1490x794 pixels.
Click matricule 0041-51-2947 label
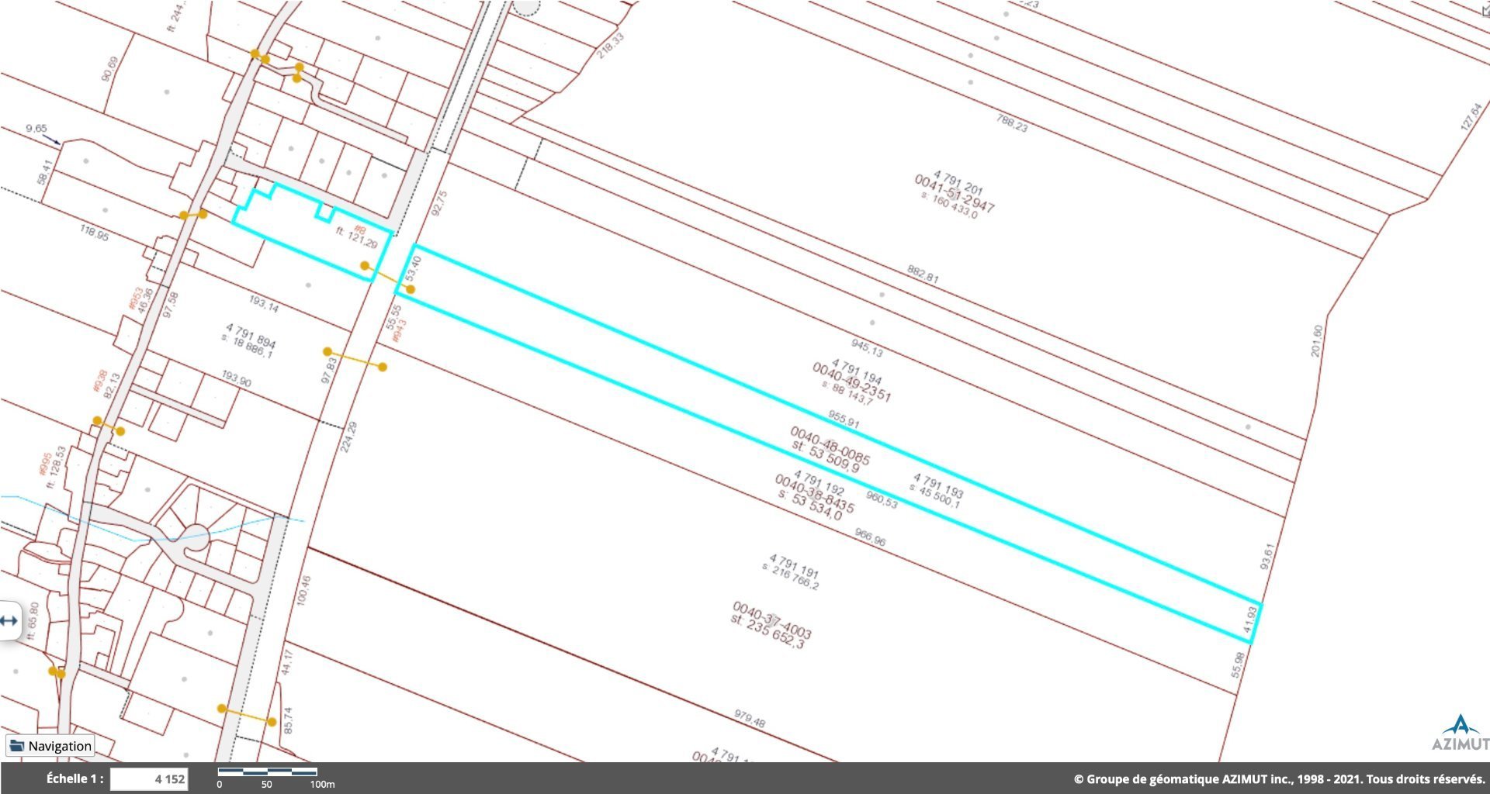pos(954,193)
